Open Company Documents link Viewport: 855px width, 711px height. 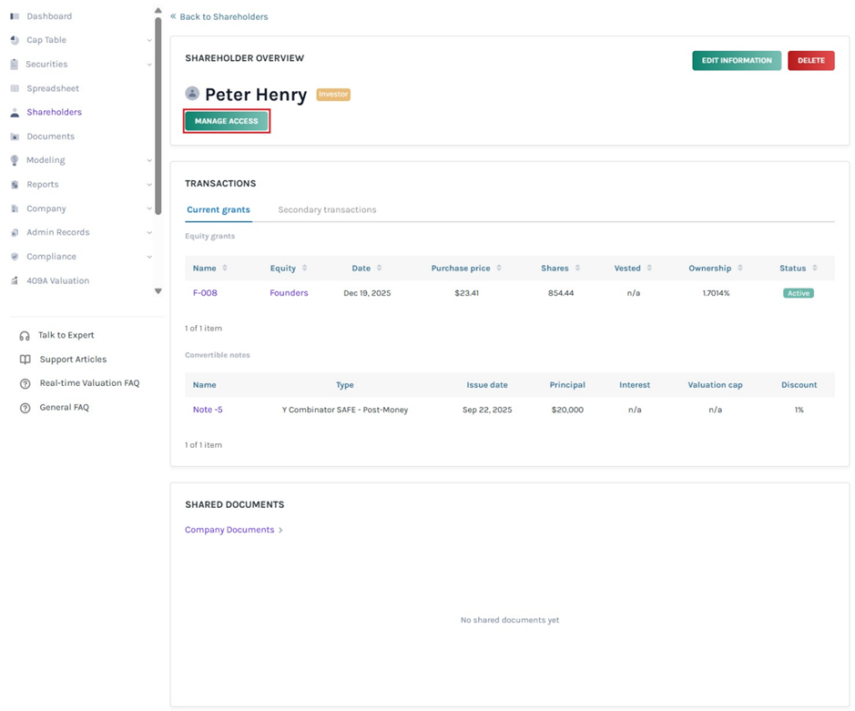pyautogui.click(x=229, y=530)
